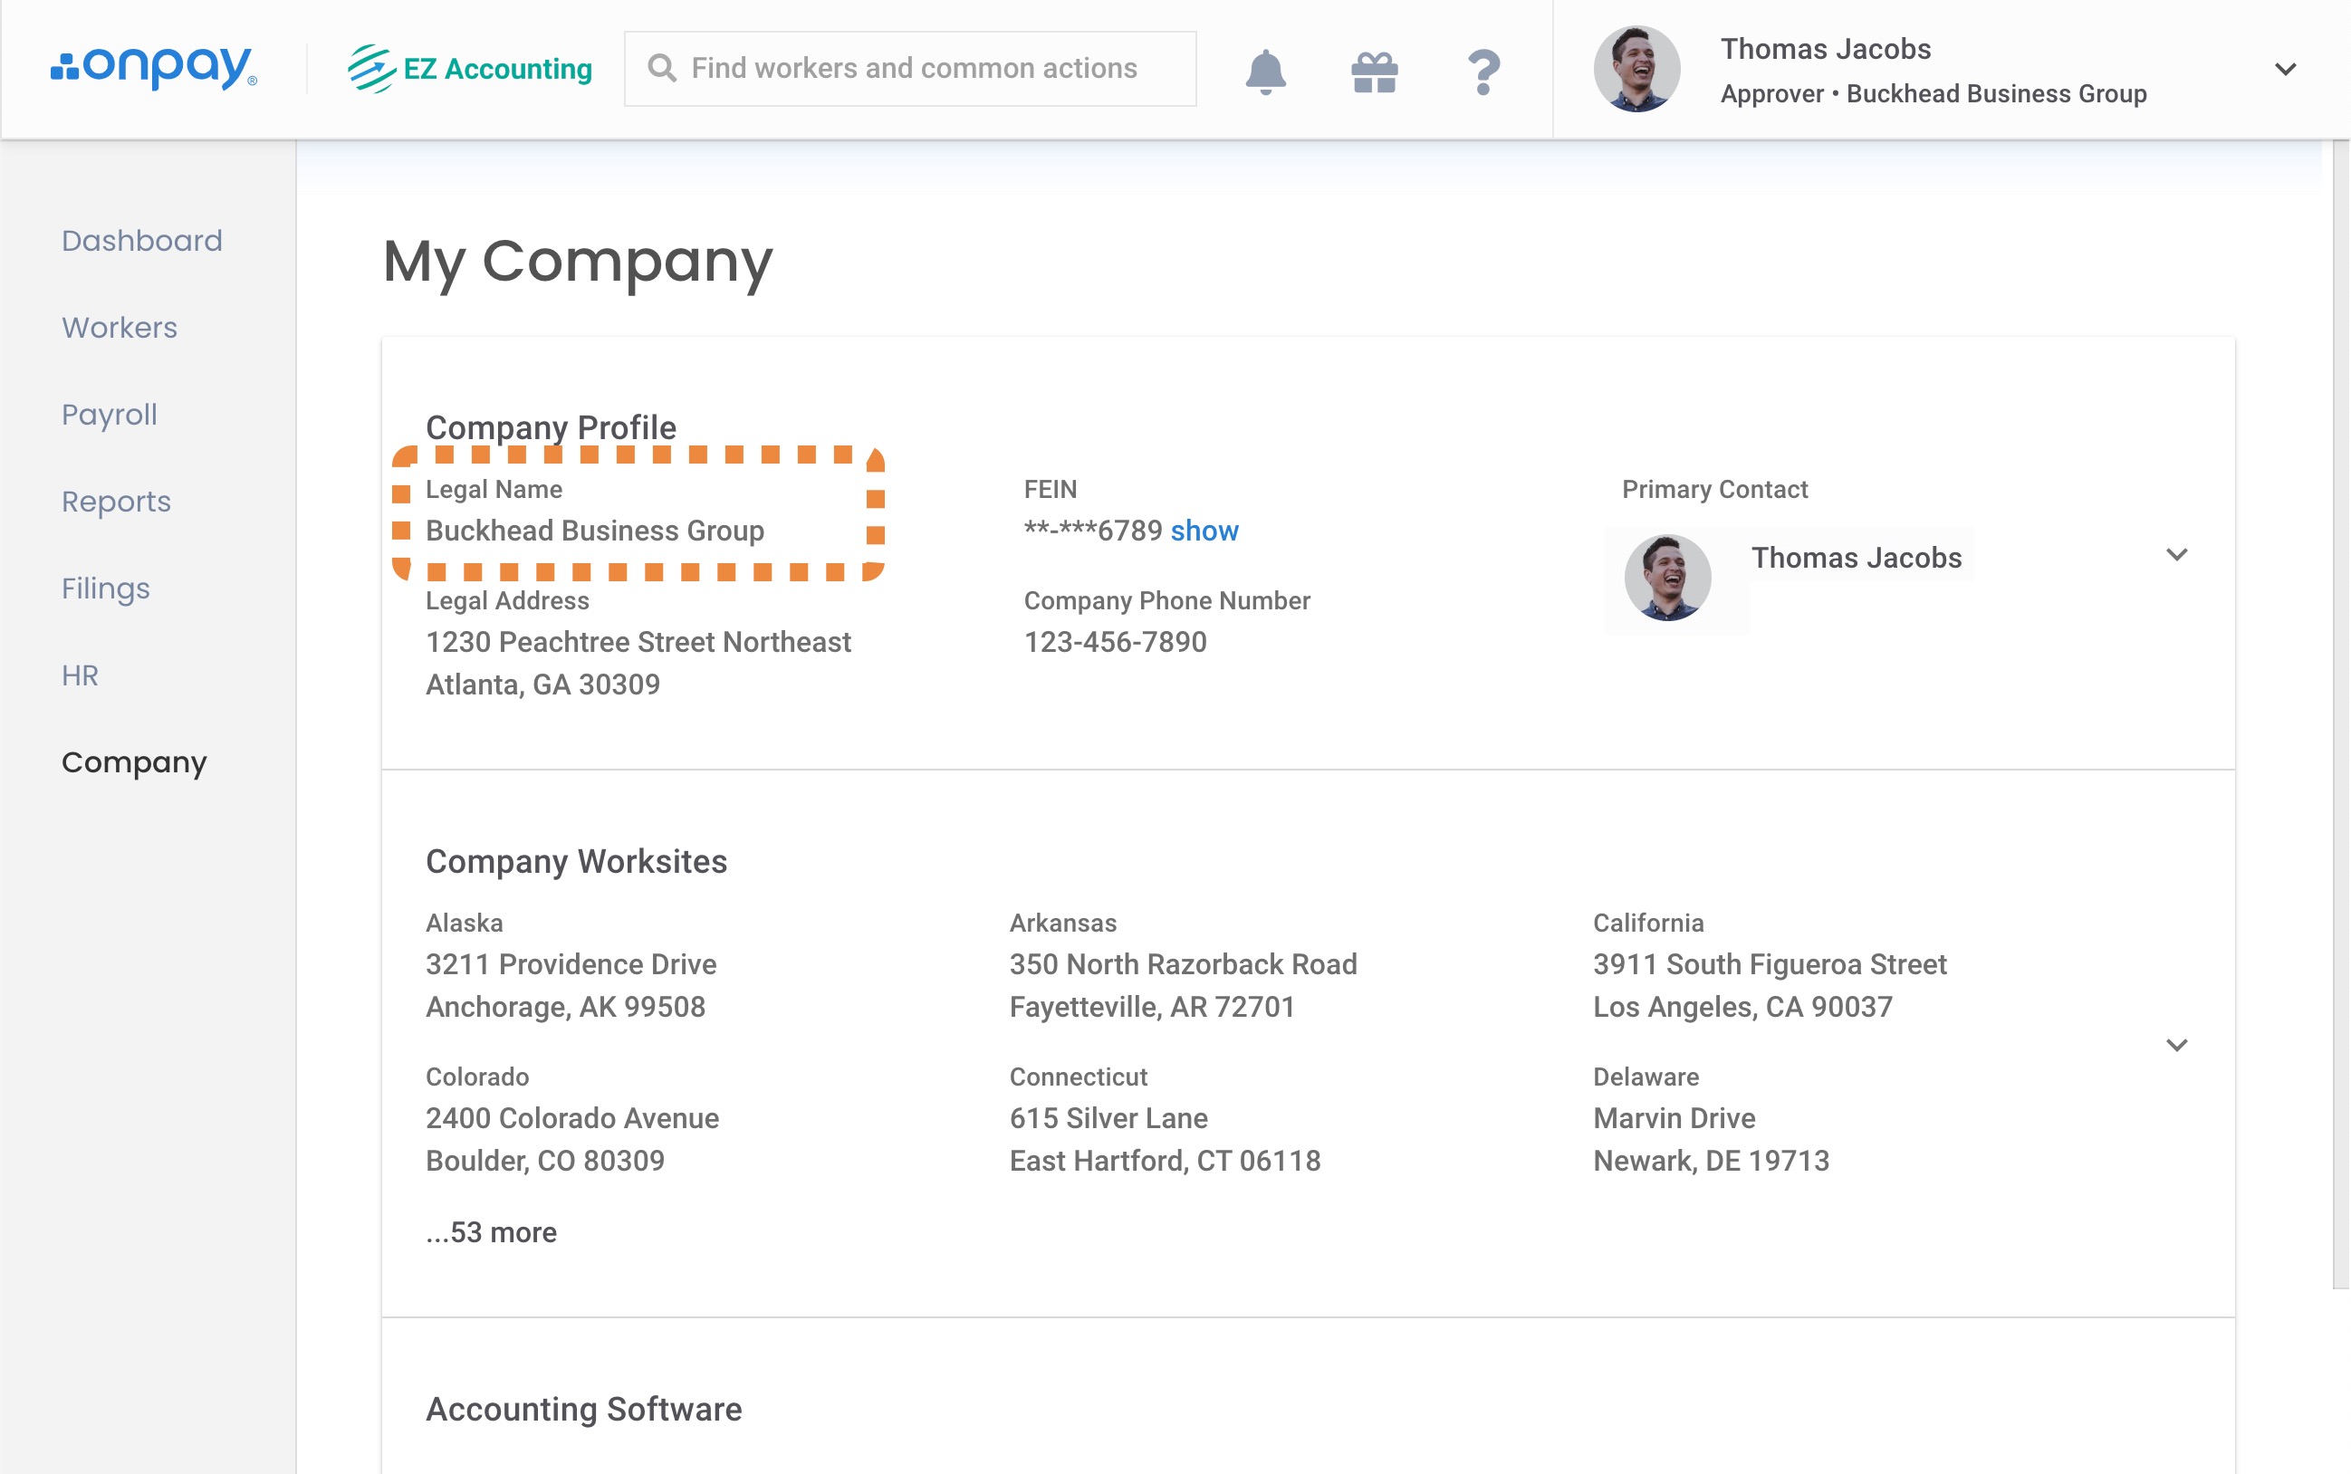2351x1474 pixels.
Task: Expand the user account dropdown chevron
Action: [x=2285, y=69]
